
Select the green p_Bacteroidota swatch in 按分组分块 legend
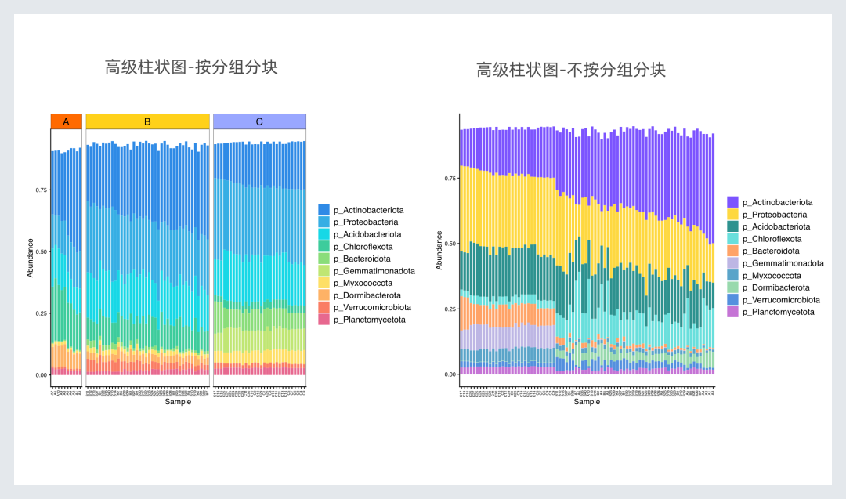pyautogui.click(x=324, y=259)
